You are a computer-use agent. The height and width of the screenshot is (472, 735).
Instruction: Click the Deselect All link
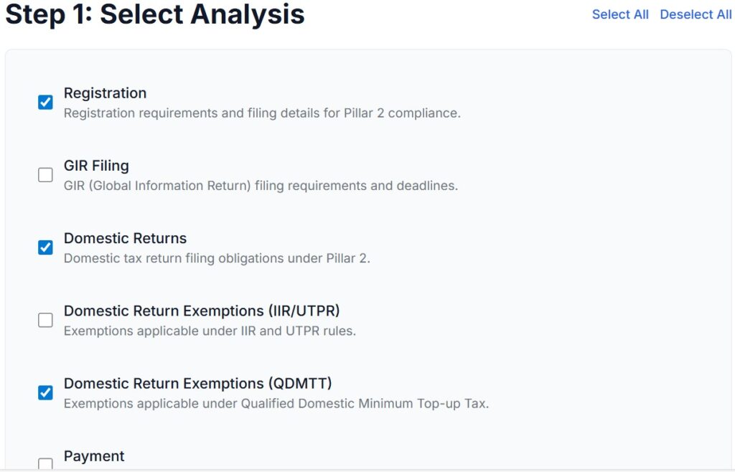(696, 14)
